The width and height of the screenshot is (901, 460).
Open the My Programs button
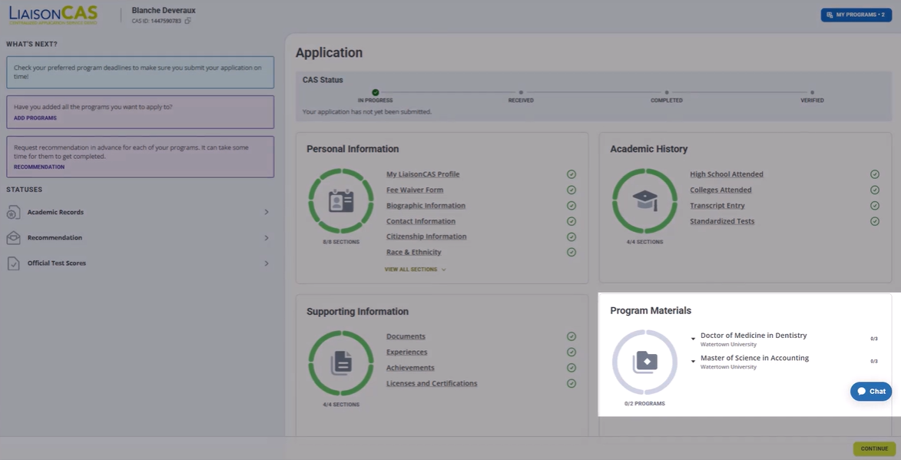pyautogui.click(x=856, y=15)
